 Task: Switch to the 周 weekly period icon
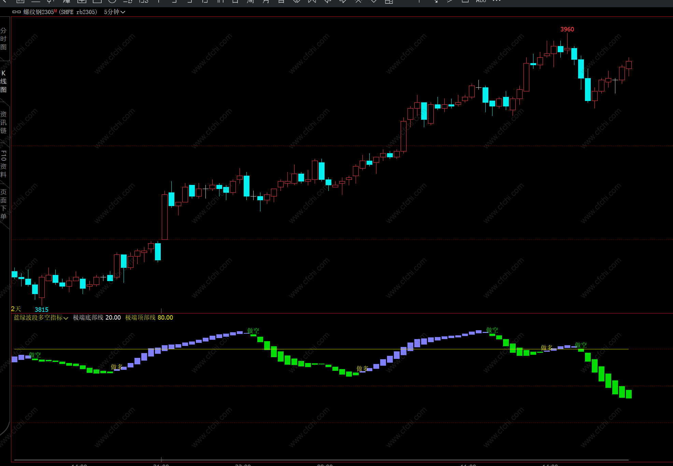point(250,1)
